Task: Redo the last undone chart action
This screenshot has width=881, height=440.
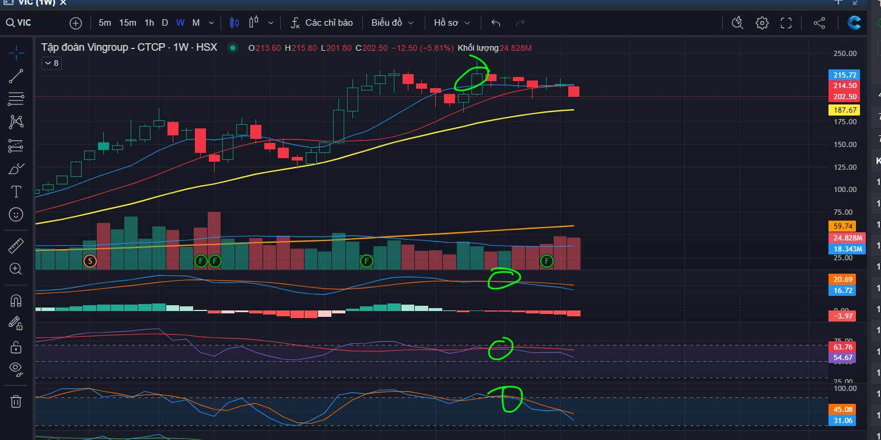Action: click(520, 23)
